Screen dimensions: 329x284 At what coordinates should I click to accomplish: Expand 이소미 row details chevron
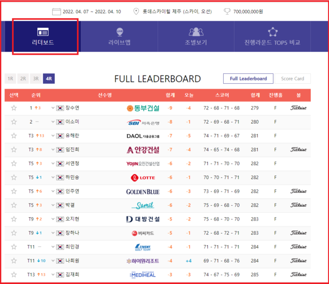53,121
